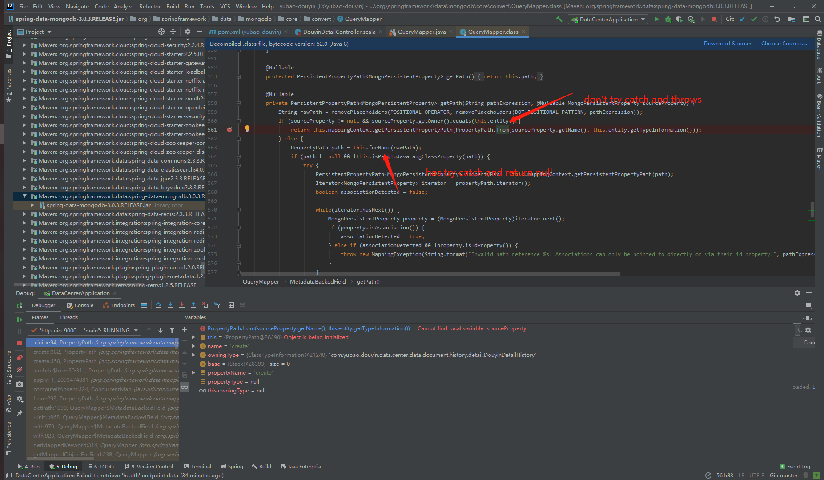Screen dimensions: 824x480
Task: Stop application using red square in toolbar
Action: click(x=714, y=19)
